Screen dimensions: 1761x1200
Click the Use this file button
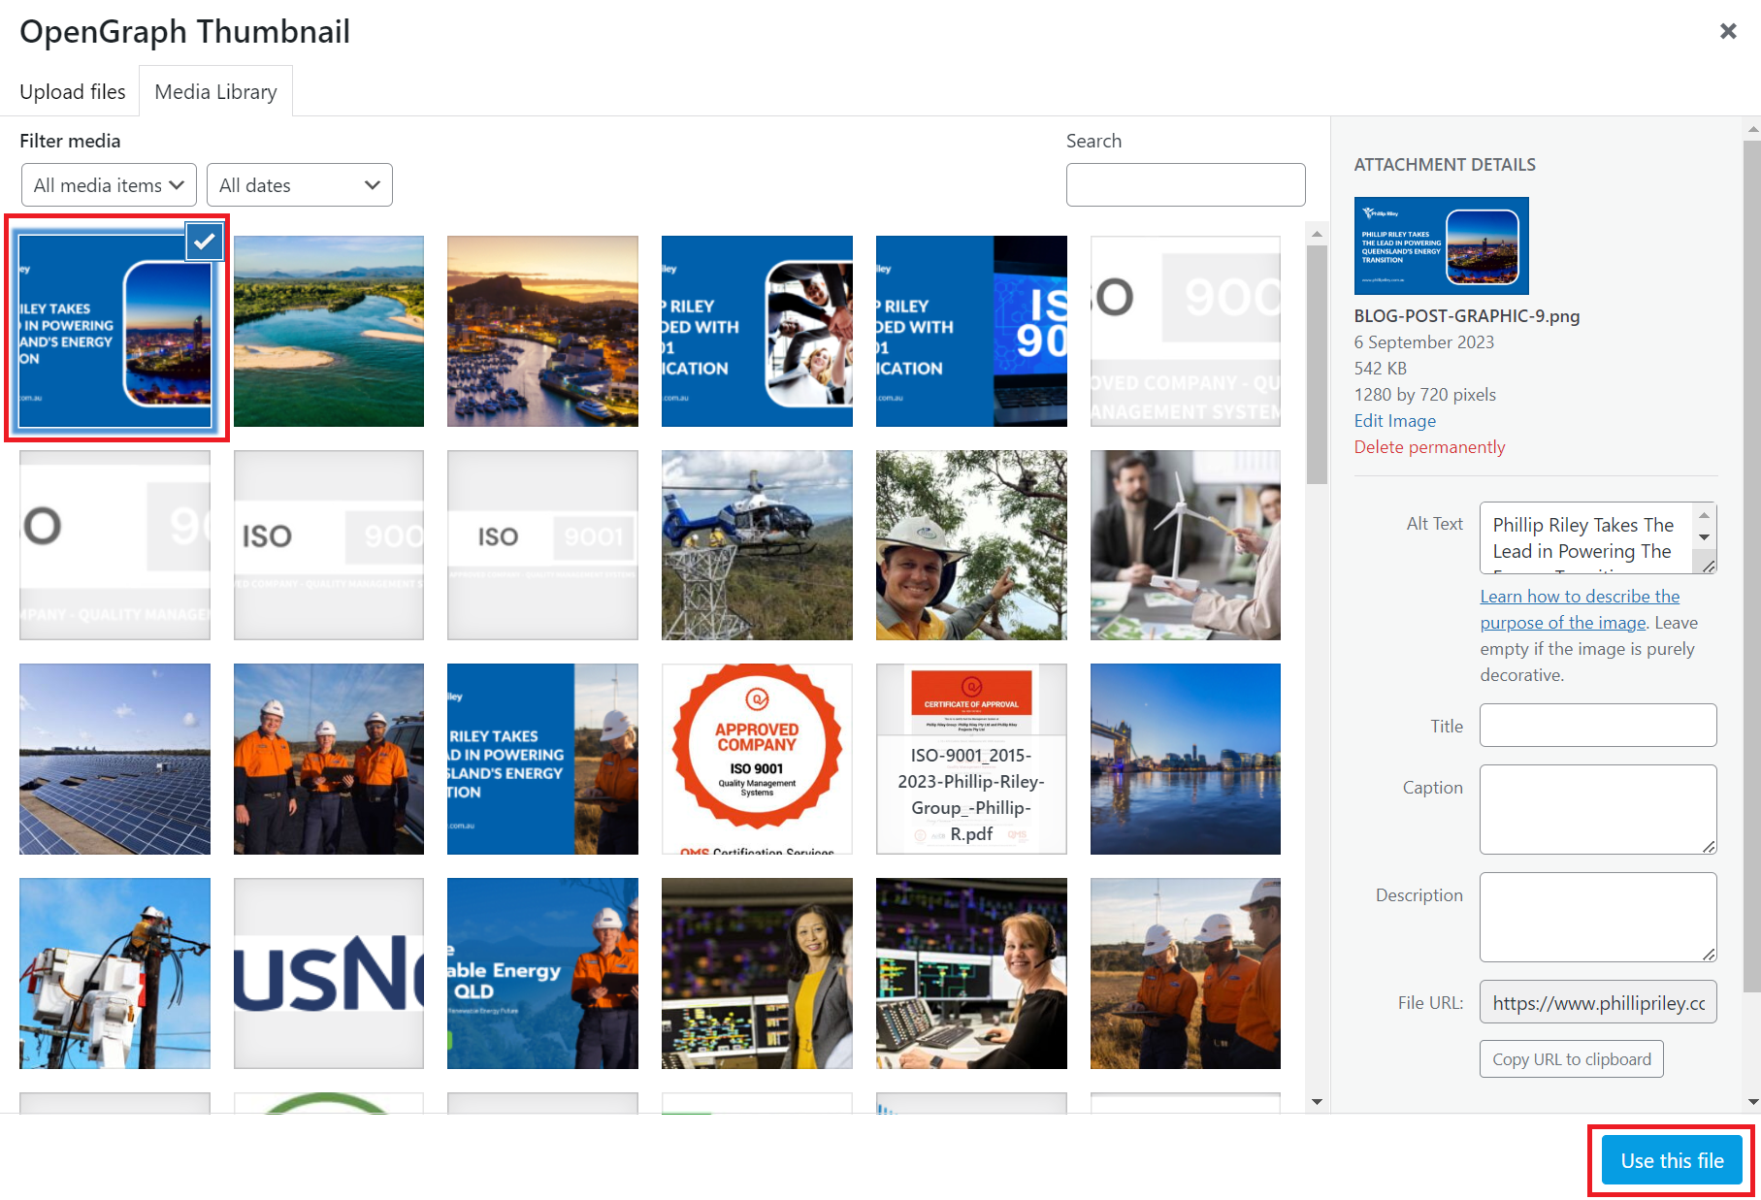(x=1672, y=1160)
